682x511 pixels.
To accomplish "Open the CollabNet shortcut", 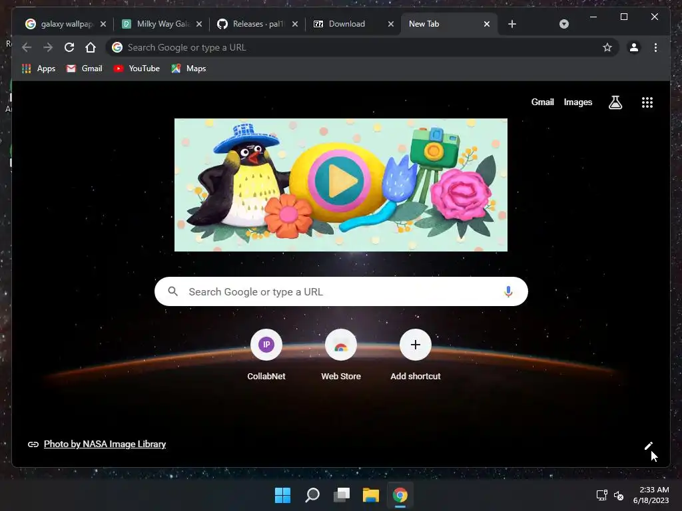I will 266,356.
